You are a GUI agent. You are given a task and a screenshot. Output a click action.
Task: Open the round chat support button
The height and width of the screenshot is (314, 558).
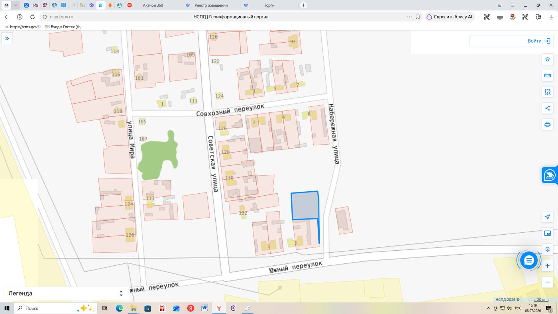(529, 261)
